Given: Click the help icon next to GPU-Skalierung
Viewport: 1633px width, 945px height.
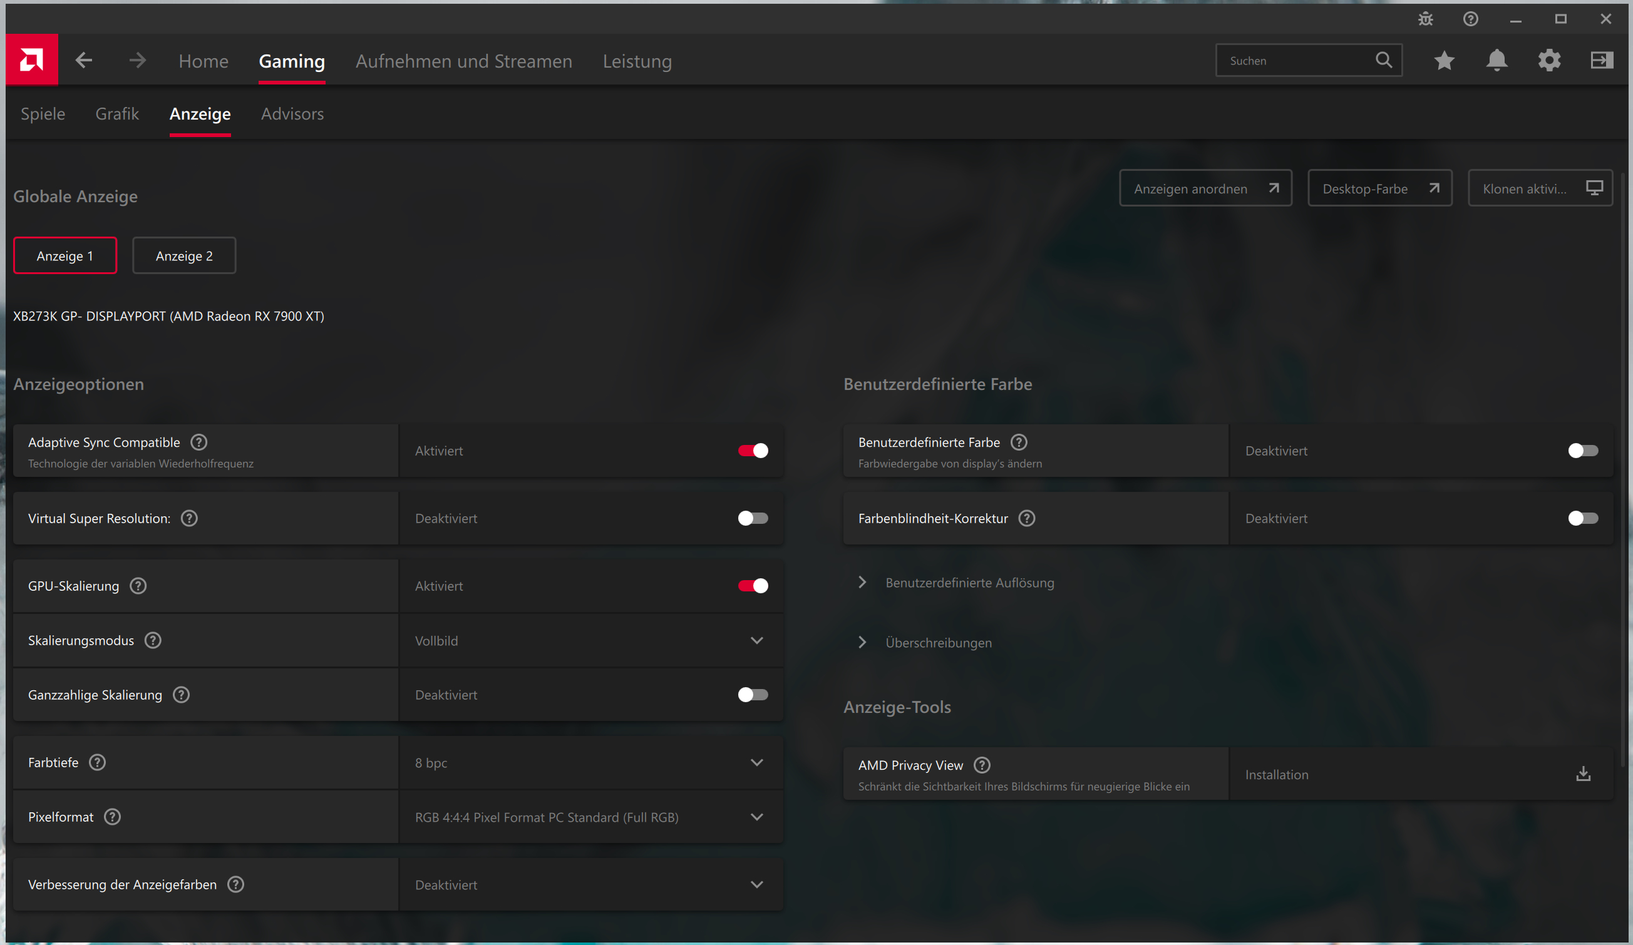Looking at the screenshot, I should [138, 586].
